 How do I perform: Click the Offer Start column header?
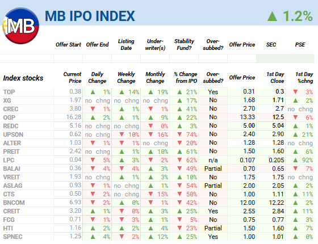(x=68, y=45)
